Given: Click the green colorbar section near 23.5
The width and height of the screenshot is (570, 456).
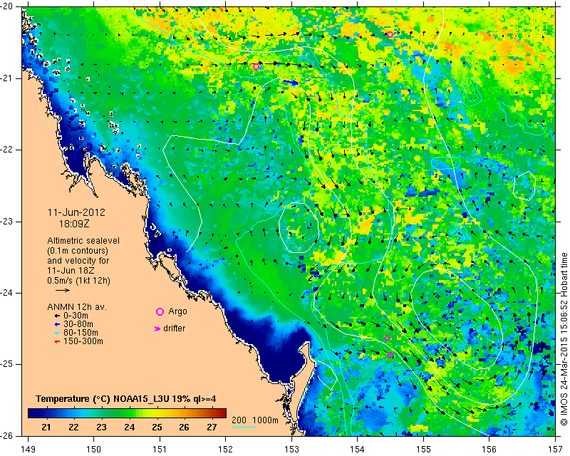Looking at the screenshot, I should point(115,413).
